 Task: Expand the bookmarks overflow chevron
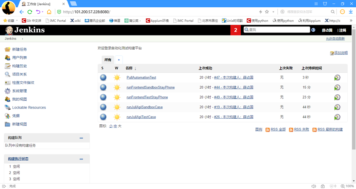(351, 21)
